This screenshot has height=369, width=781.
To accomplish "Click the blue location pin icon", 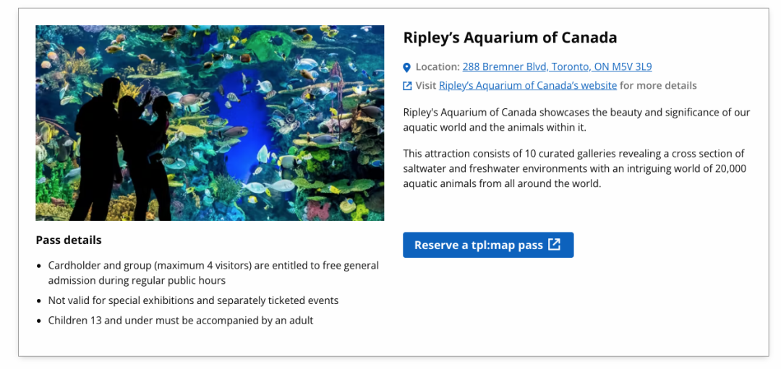I will 406,67.
